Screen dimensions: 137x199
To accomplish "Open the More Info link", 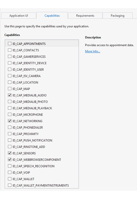I will [x=93, y=51].
